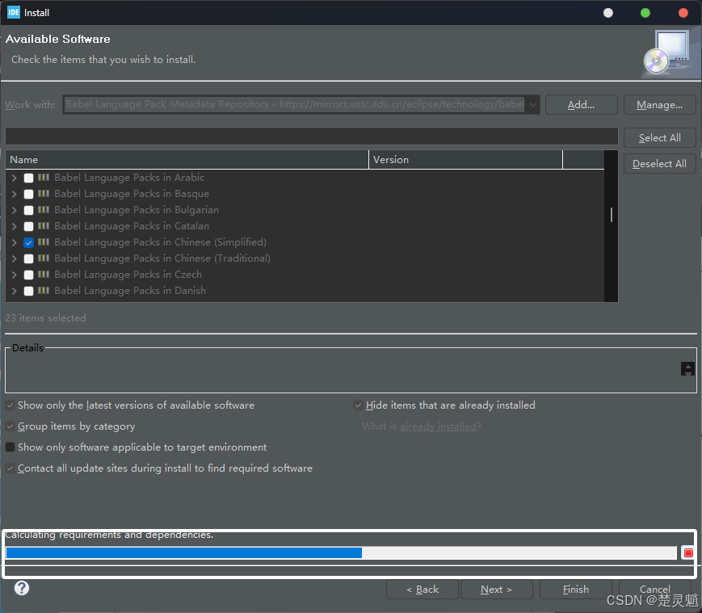Expand the Arabic language pack tree node

15,178
